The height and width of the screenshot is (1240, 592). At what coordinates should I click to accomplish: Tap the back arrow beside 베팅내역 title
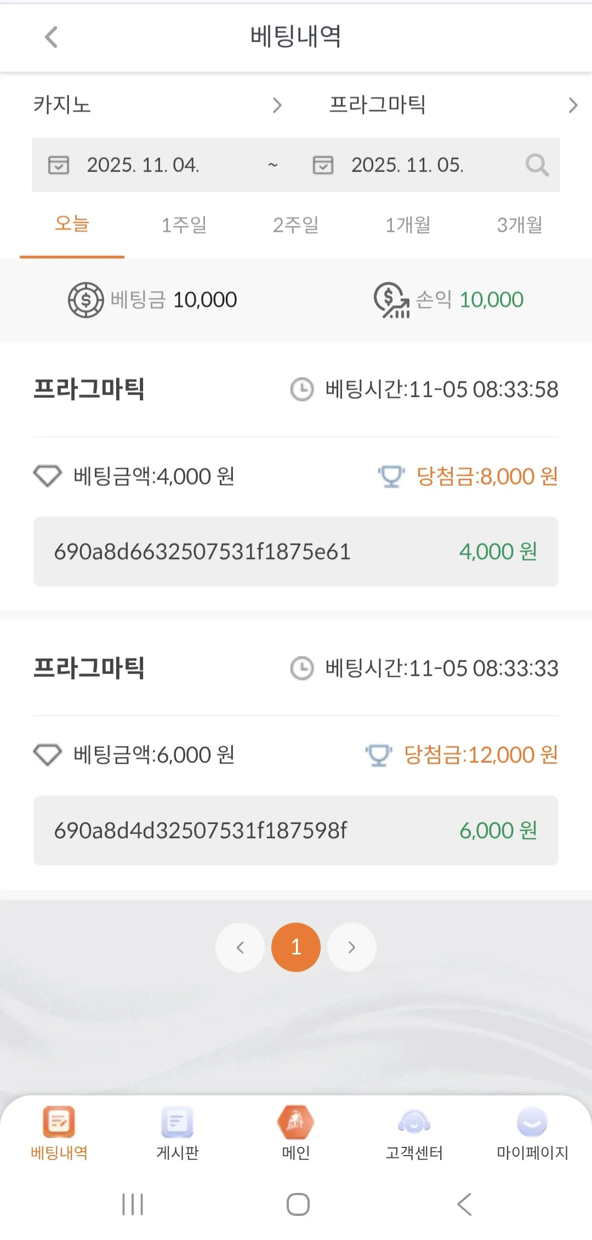[x=51, y=37]
